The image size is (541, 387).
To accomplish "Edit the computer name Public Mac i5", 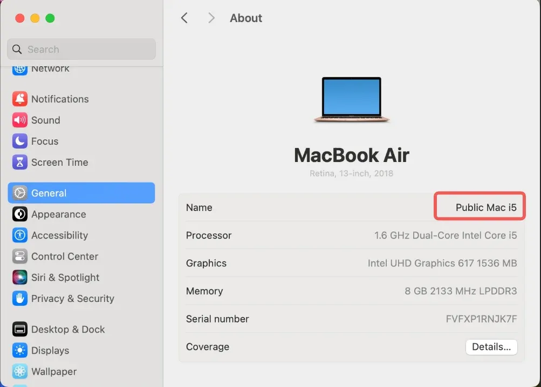I will [486, 208].
